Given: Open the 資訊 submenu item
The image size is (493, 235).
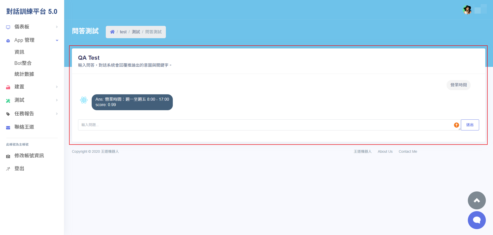Looking at the screenshot, I should pos(19,52).
